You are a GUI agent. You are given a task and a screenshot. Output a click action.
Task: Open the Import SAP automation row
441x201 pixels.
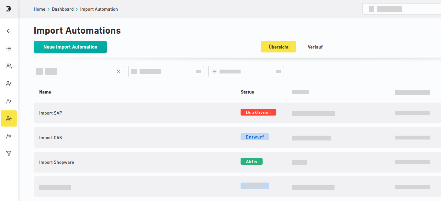(51, 113)
